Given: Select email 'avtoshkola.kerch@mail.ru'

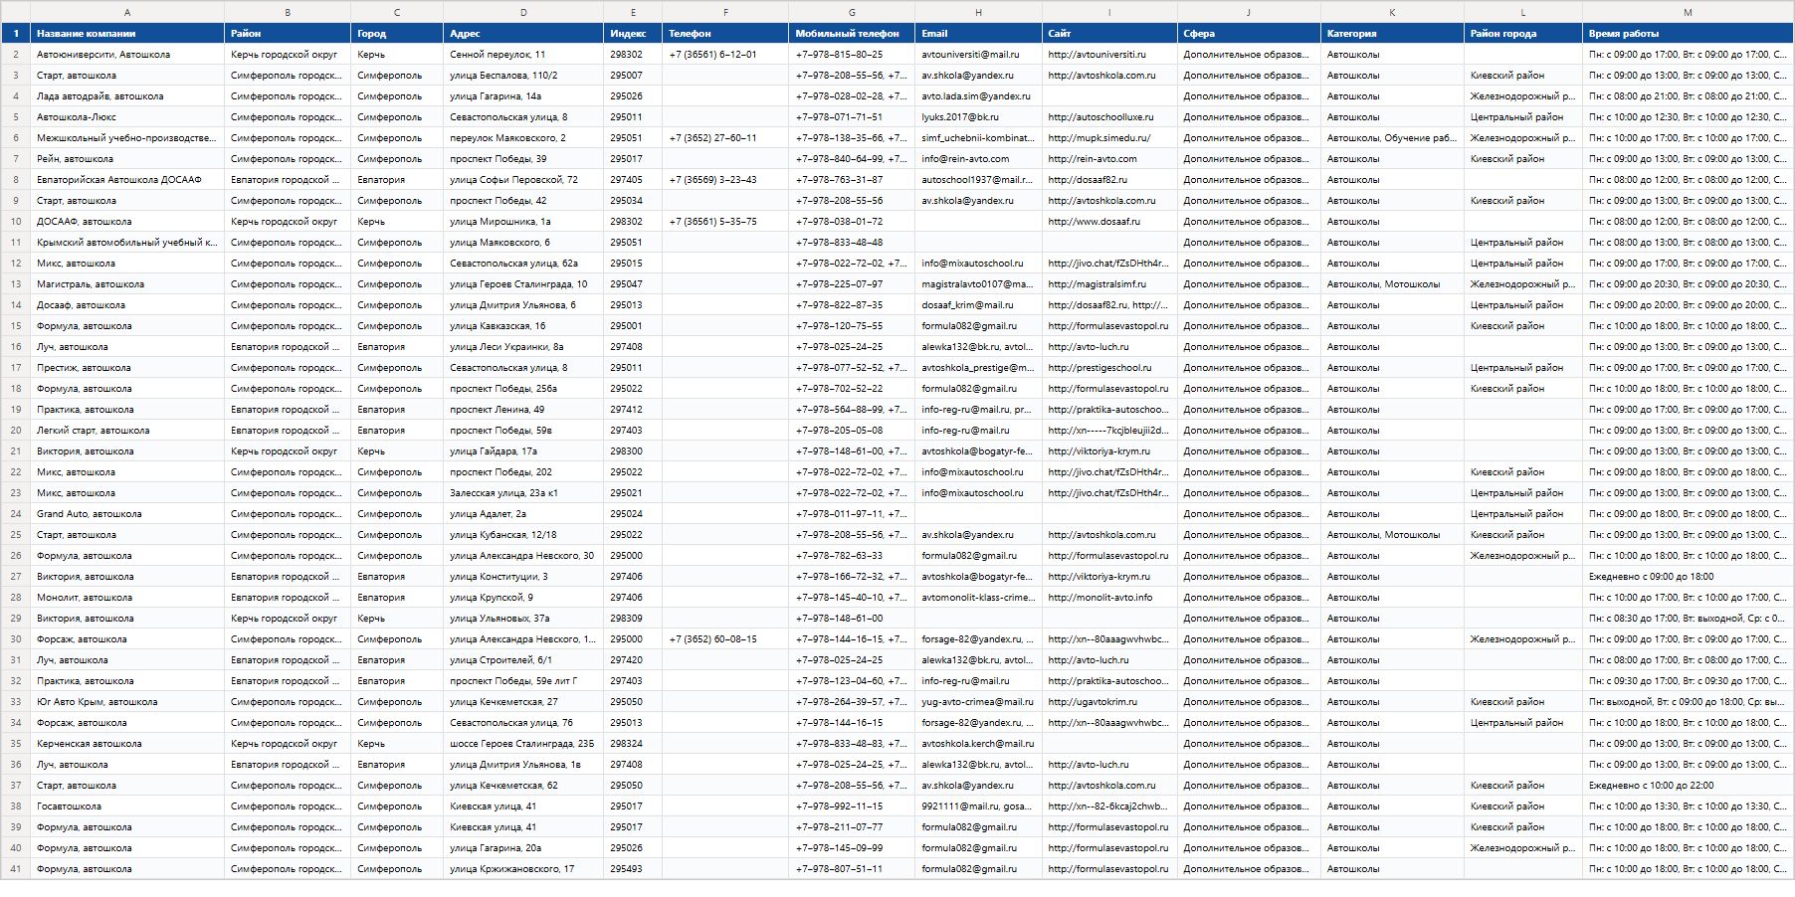Looking at the screenshot, I should click(x=978, y=744).
